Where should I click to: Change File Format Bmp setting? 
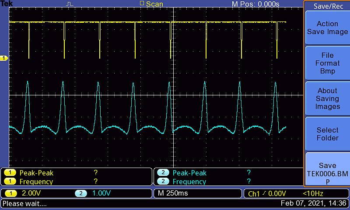pos(327,63)
